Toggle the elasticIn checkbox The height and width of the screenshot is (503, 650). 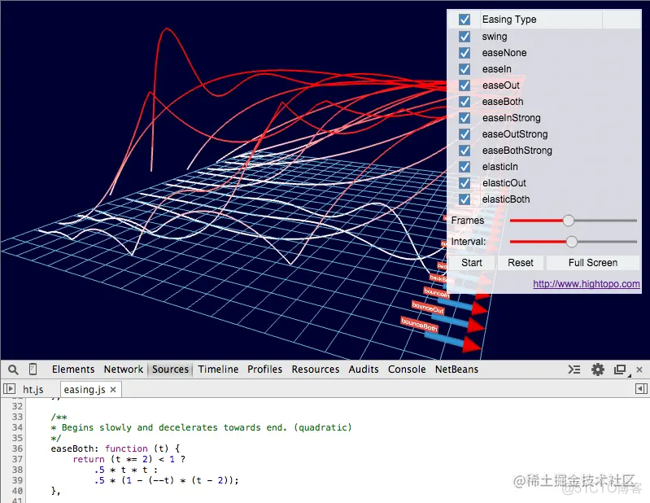coord(465,167)
